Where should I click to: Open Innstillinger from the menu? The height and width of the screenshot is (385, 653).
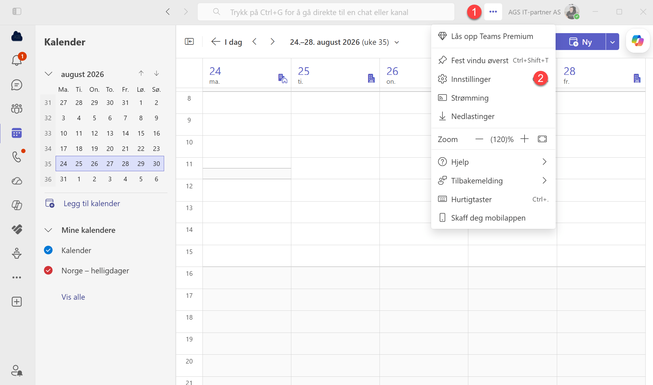click(493, 79)
